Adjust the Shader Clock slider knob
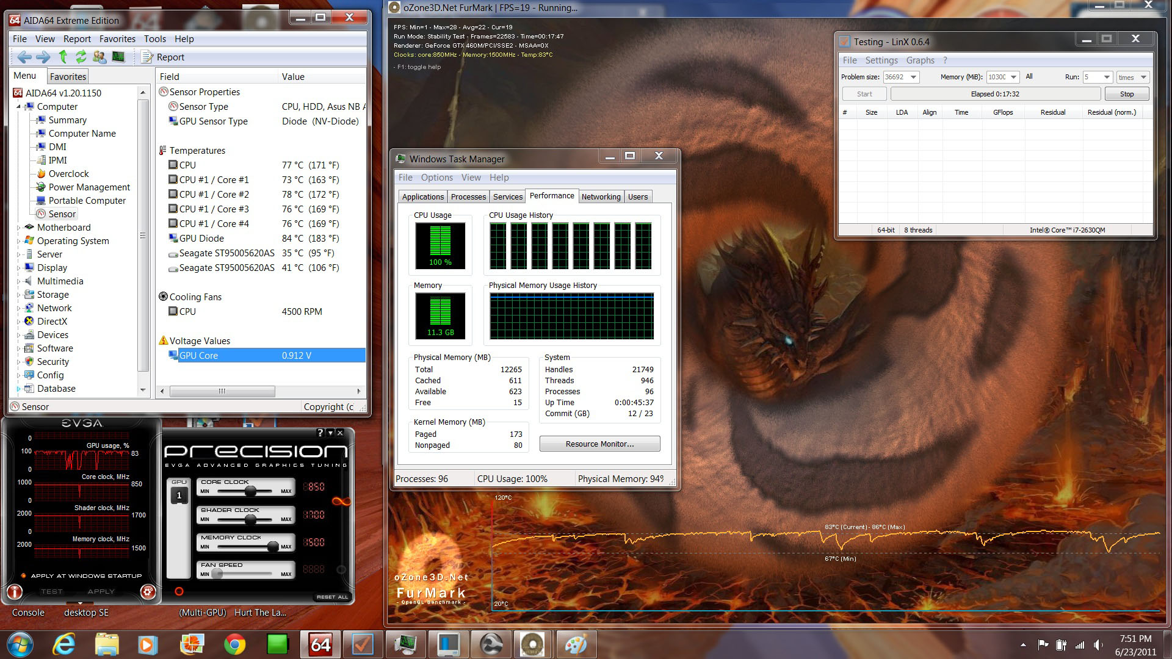This screenshot has height=659, width=1172. [250, 519]
